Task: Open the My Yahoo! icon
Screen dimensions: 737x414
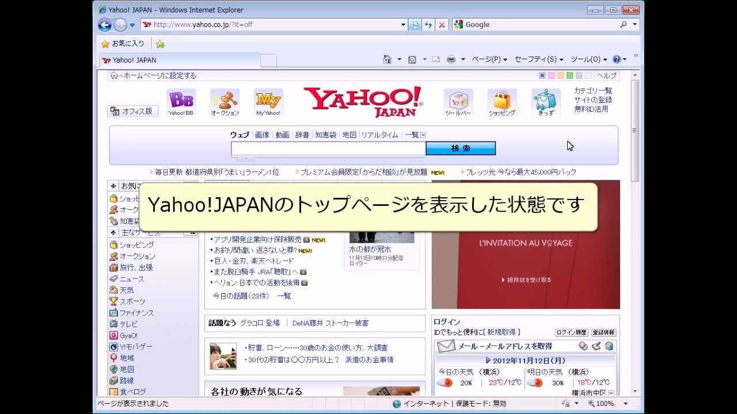Action: point(268,102)
